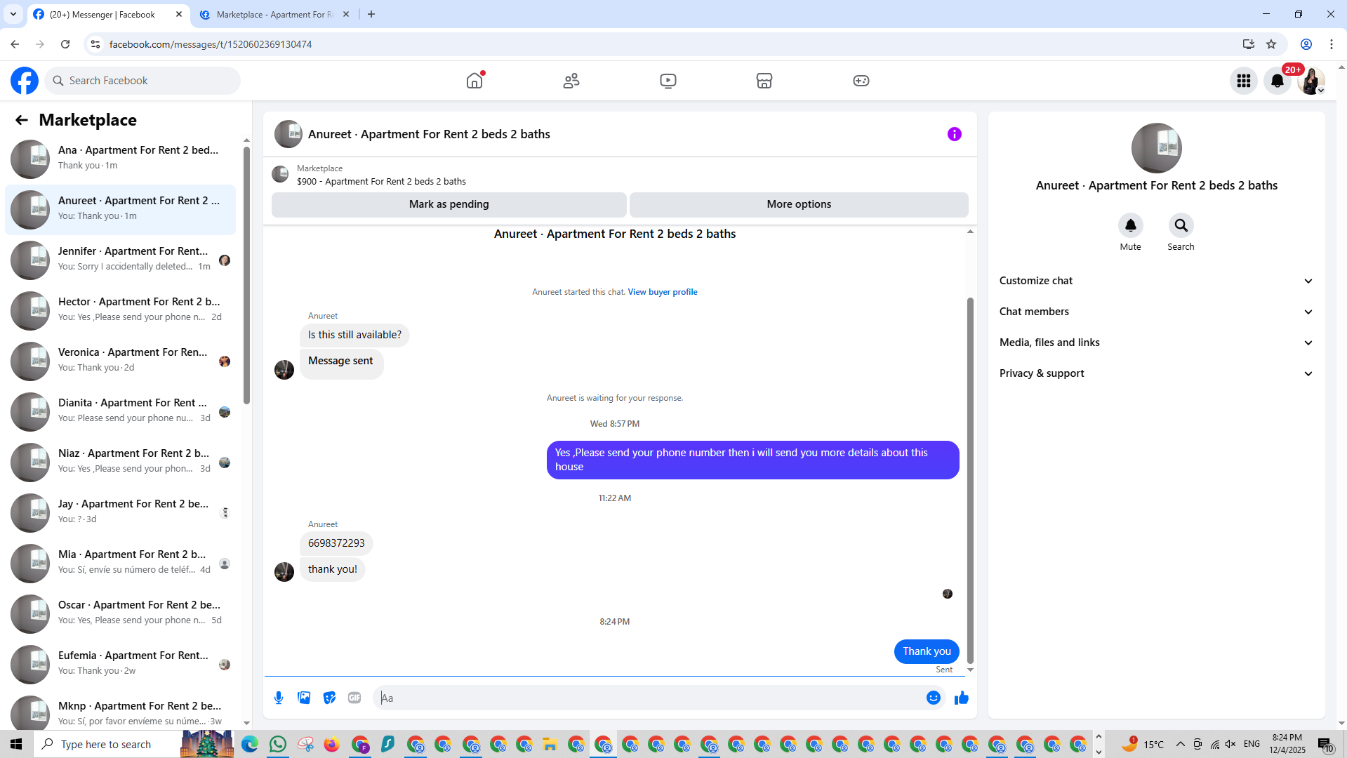Open the account profile picture menu
The image size is (1347, 758).
pos(1311,81)
